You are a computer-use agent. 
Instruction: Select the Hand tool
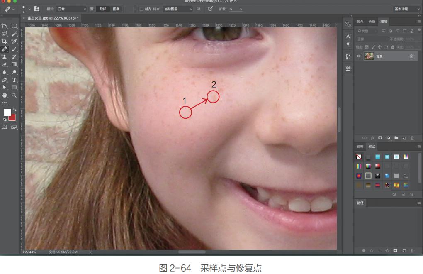click(4, 95)
